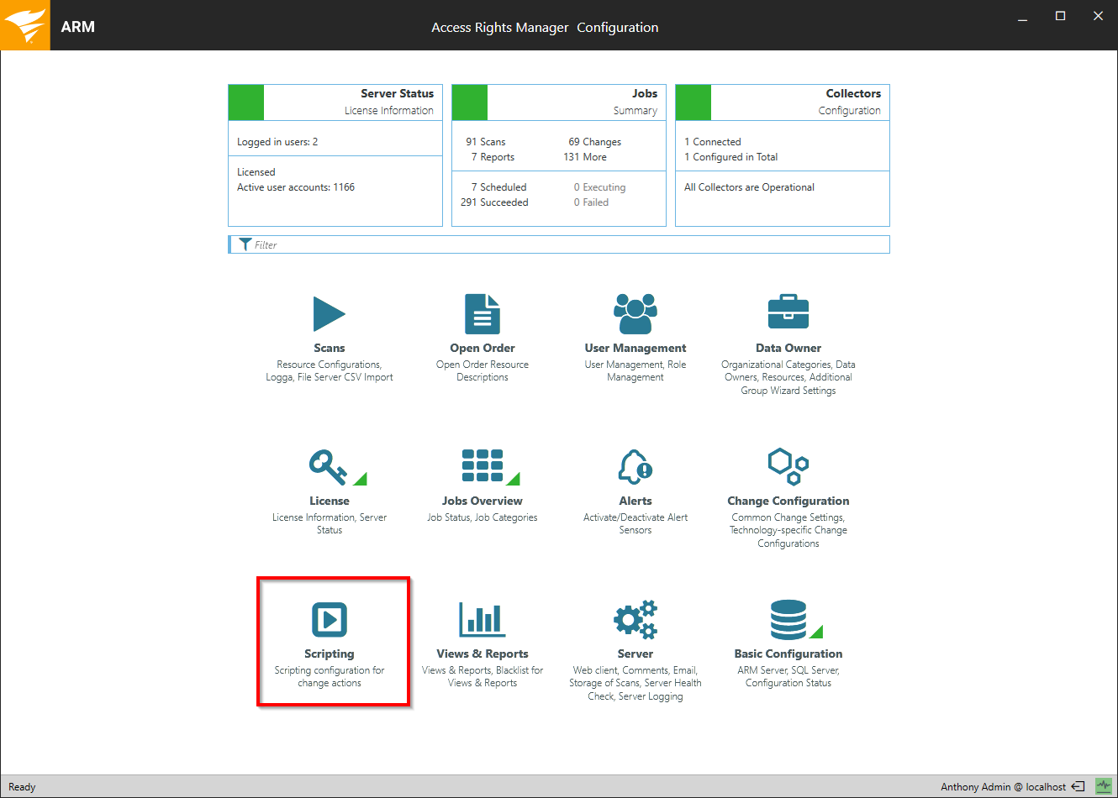Launch the Scripting tile icon
The width and height of the screenshot is (1118, 798).
click(x=329, y=620)
